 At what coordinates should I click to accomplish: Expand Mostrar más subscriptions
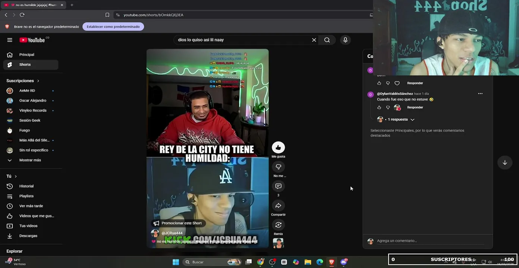[31, 160]
